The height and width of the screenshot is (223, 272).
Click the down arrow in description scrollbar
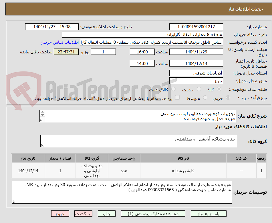tap(43, 115)
